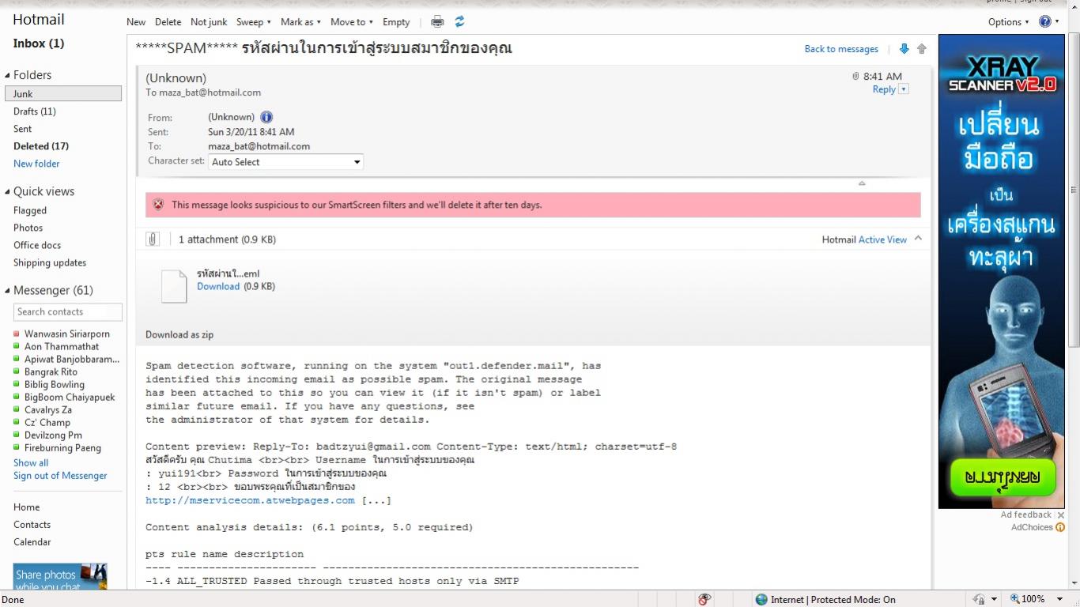Screen dimensions: 1080x607
Task: Click Empty in the toolbar
Action: [x=396, y=22]
